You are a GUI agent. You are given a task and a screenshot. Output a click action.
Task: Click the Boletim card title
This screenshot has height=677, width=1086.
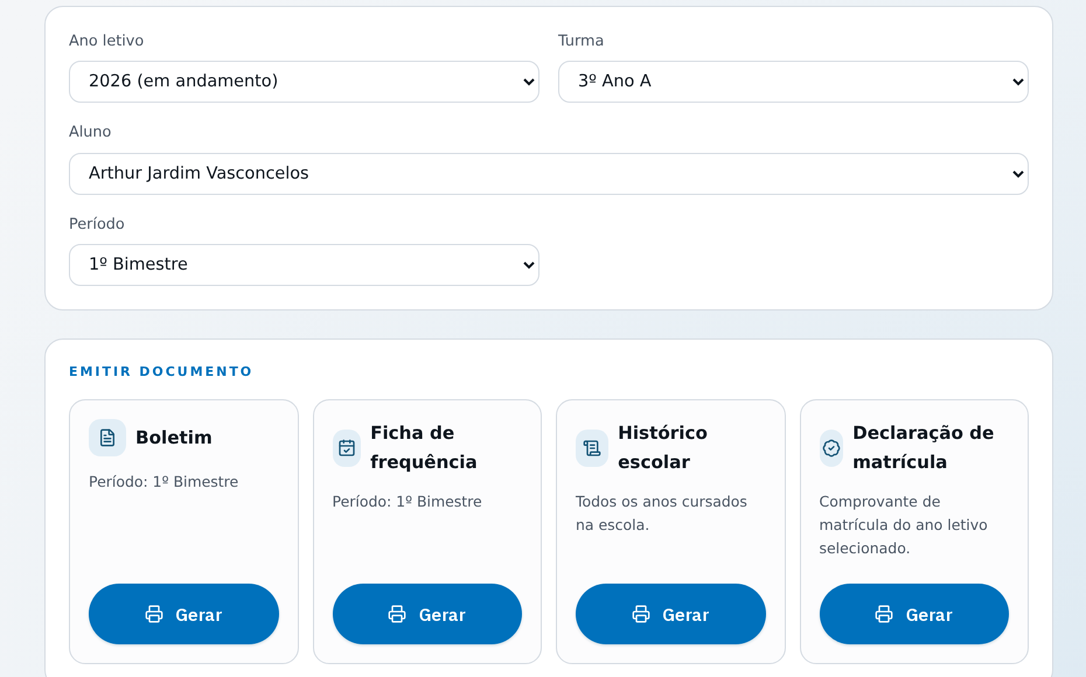174,438
